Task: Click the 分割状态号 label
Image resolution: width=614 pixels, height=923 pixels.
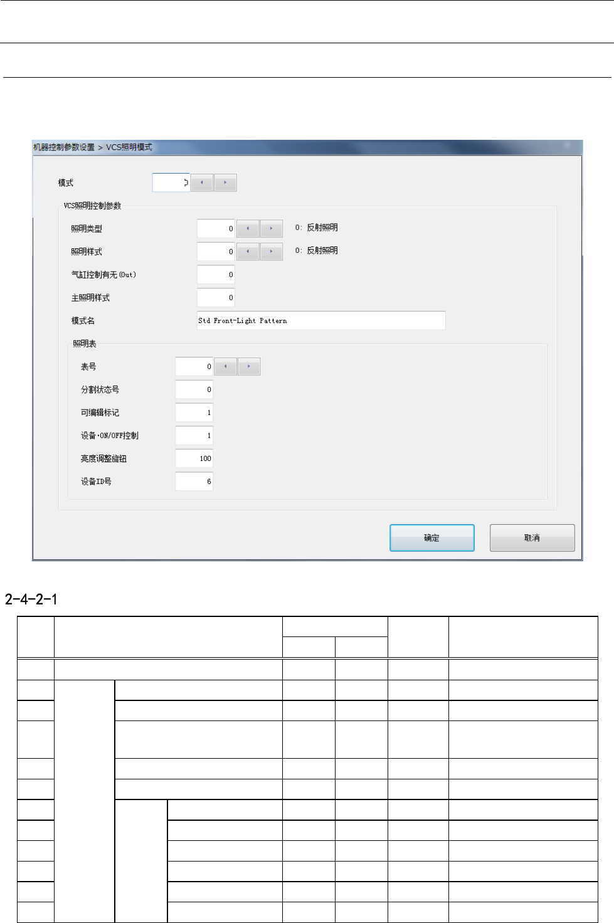Action: (100, 390)
